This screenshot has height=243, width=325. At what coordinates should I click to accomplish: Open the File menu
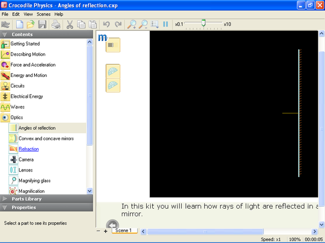point(5,14)
